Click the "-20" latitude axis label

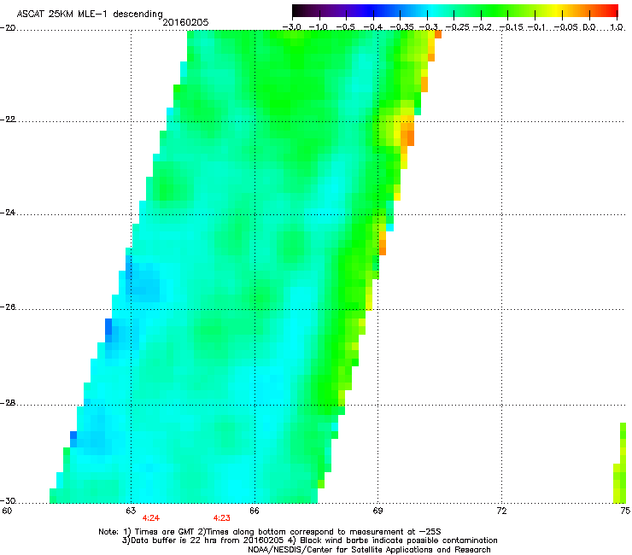click(x=8, y=28)
